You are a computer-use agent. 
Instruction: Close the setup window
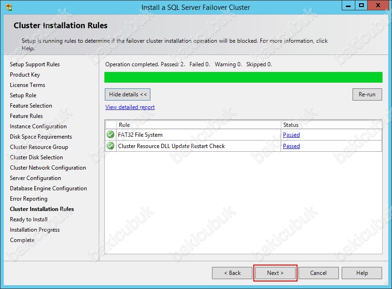pos(378,6)
